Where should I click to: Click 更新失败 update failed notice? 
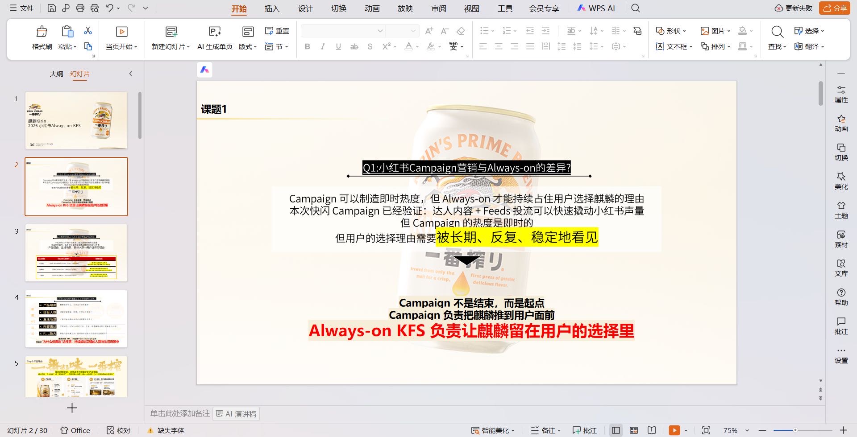pyautogui.click(x=794, y=8)
